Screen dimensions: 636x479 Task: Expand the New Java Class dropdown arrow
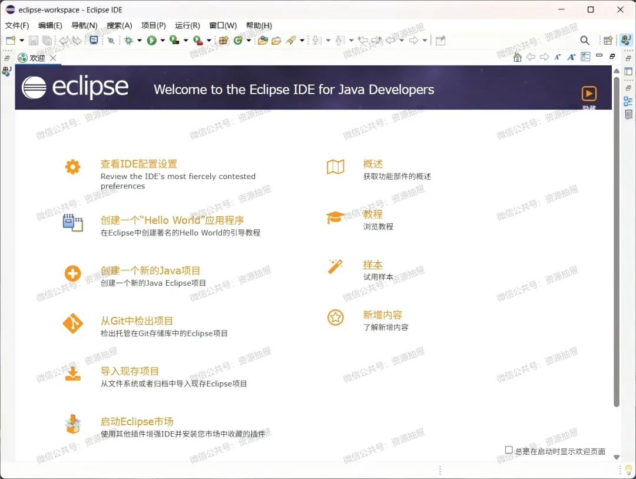point(249,40)
